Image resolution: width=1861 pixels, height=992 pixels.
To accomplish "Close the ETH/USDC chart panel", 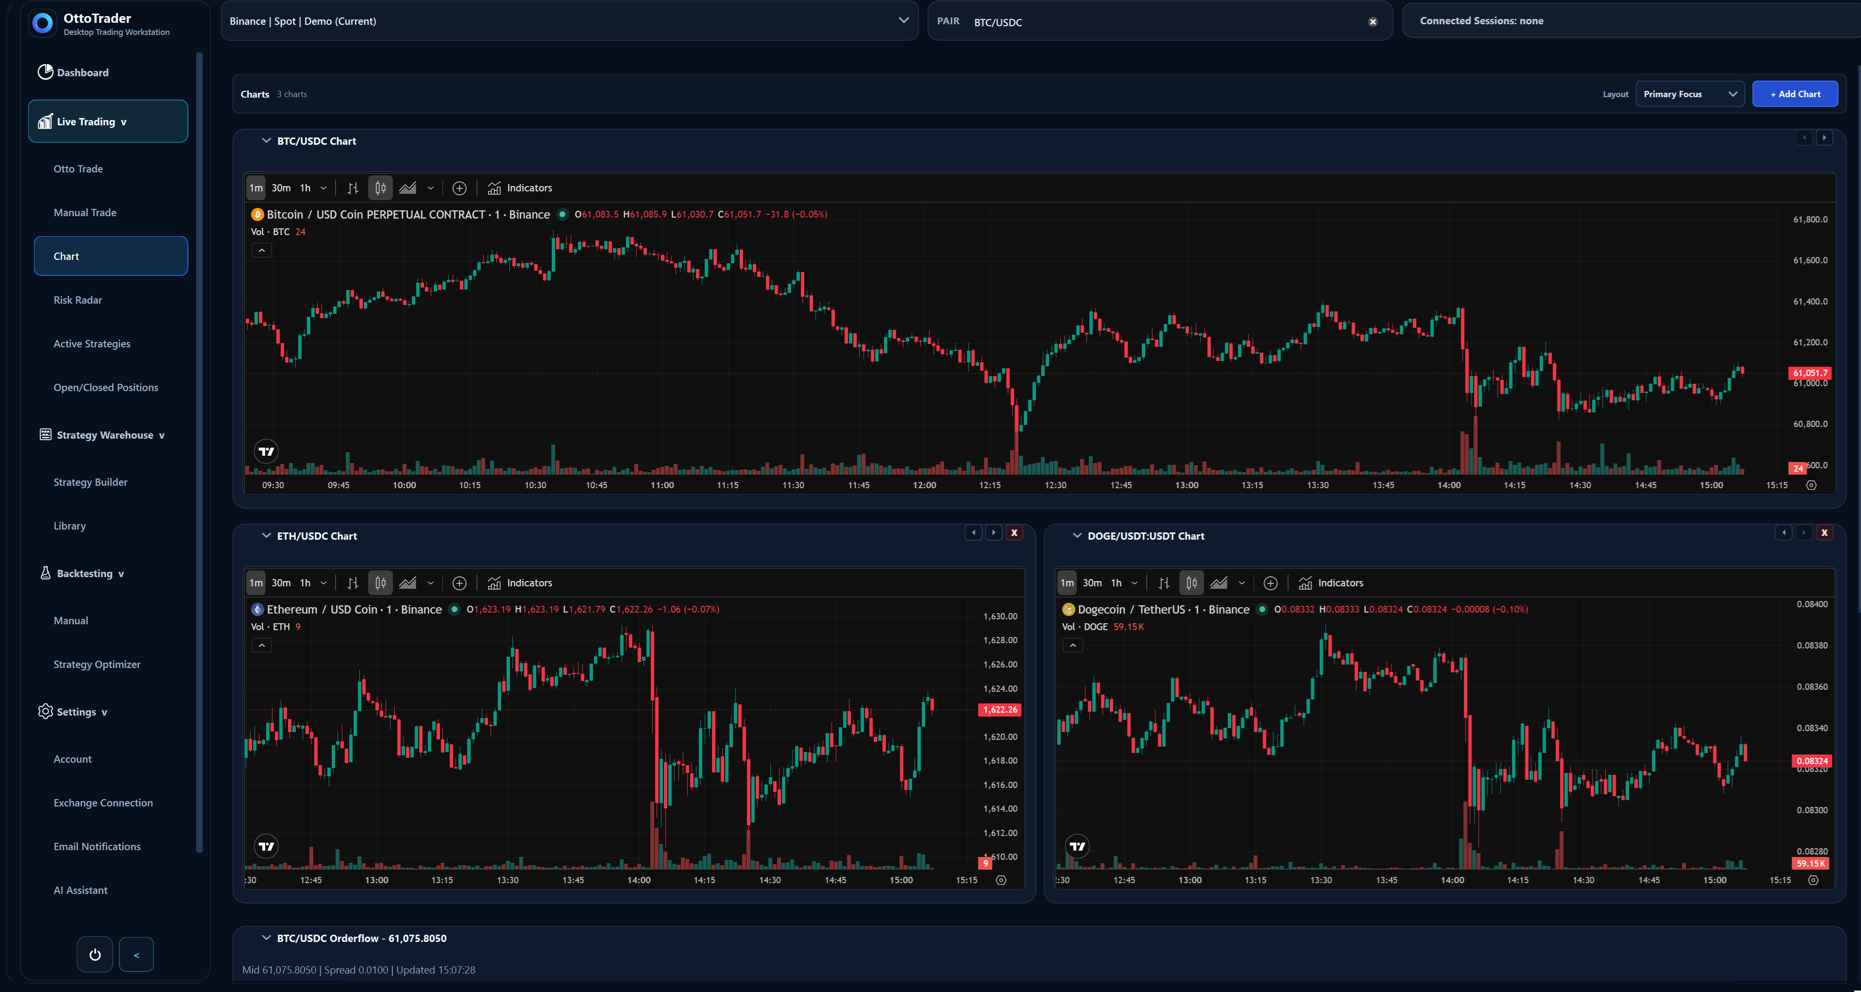I will (x=1015, y=532).
